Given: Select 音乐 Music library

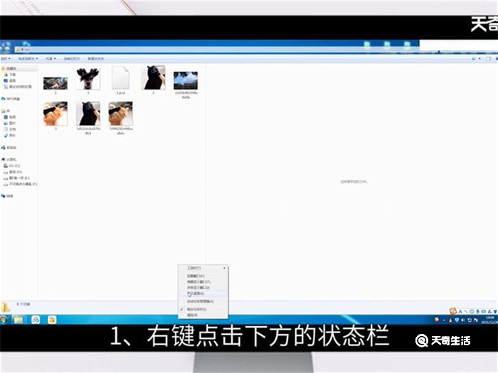Looking at the screenshot, I should tap(10, 135).
